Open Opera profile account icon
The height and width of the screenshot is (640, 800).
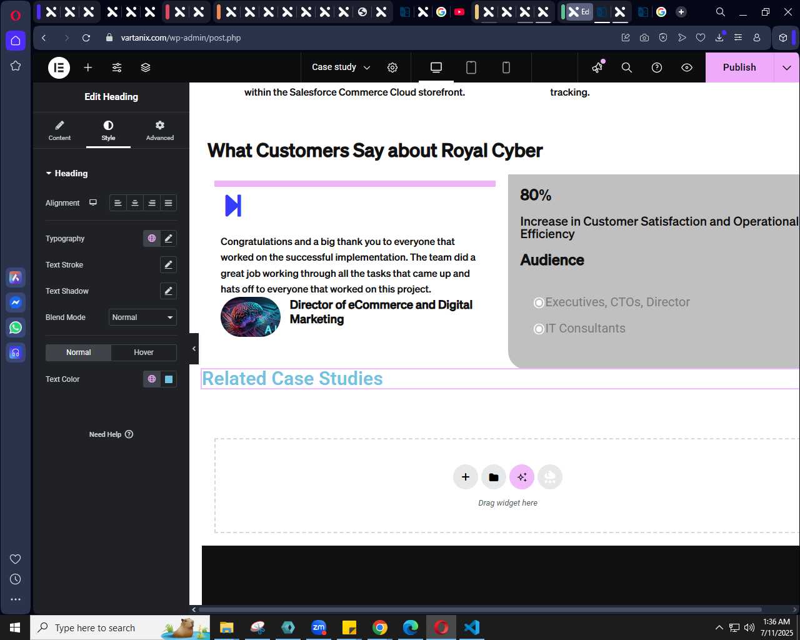757,37
